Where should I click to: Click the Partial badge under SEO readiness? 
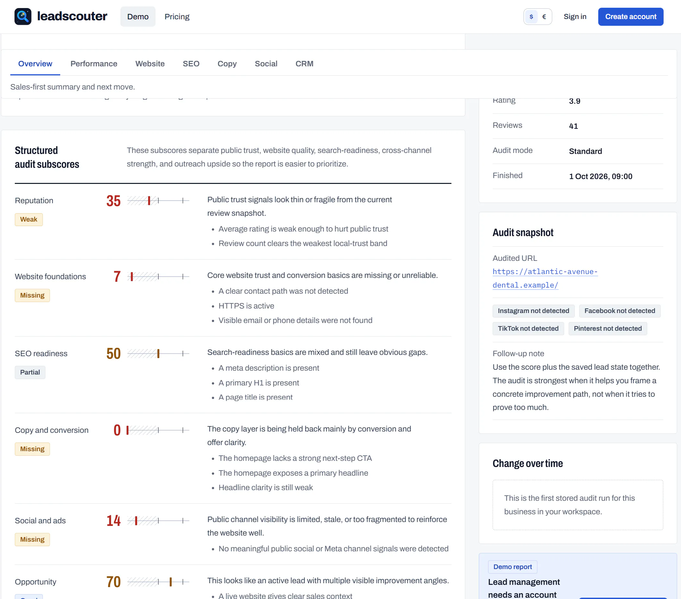coord(30,373)
